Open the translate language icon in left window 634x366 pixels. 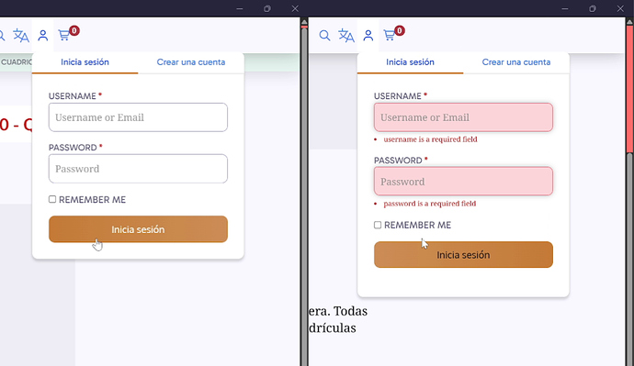tap(21, 36)
